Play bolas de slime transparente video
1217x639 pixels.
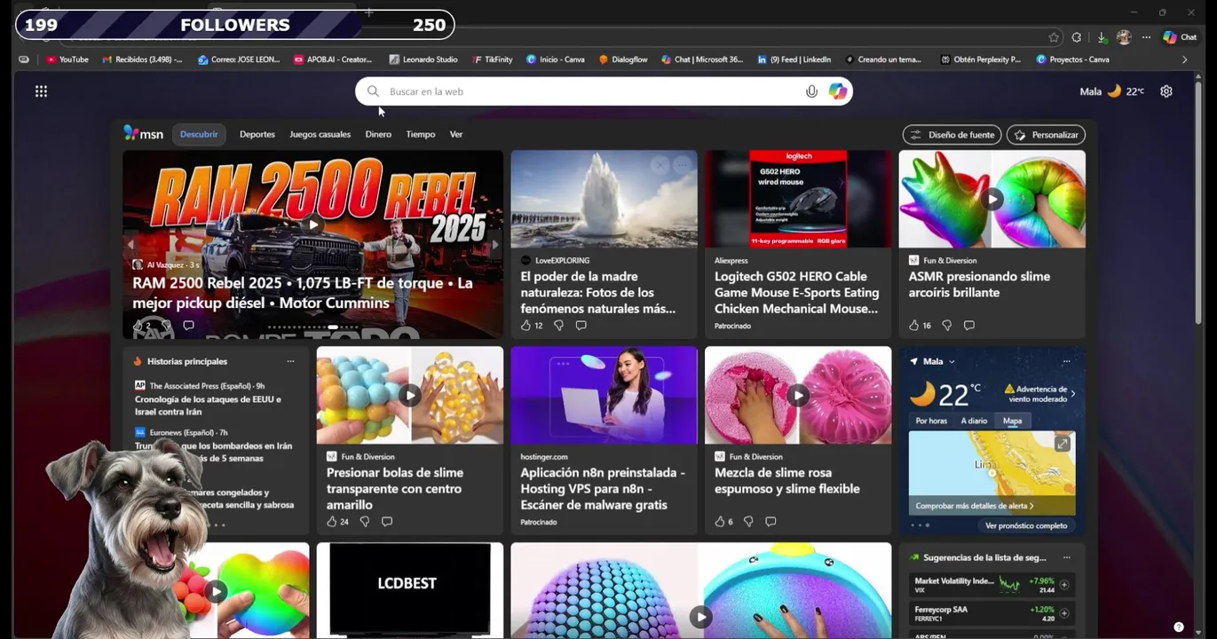tap(409, 395)
